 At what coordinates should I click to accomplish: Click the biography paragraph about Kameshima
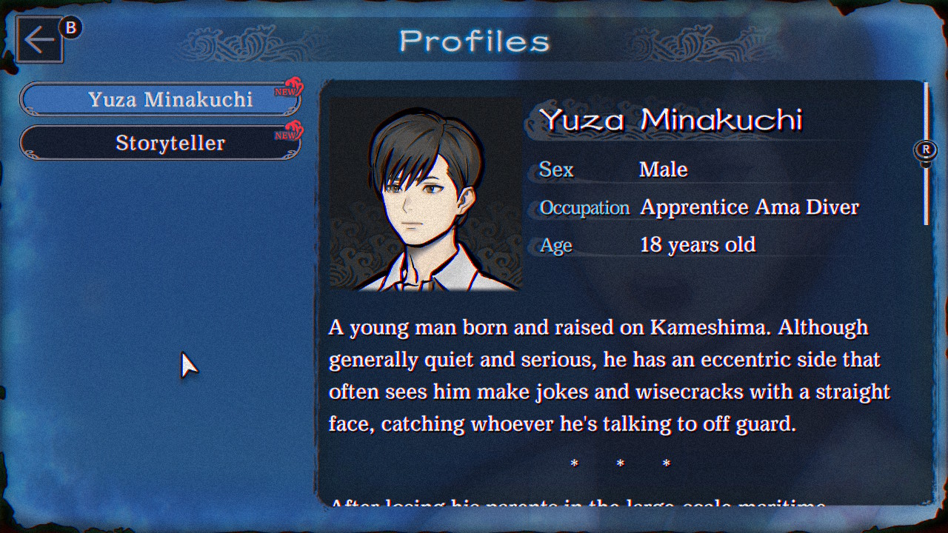tap(607, 375)
